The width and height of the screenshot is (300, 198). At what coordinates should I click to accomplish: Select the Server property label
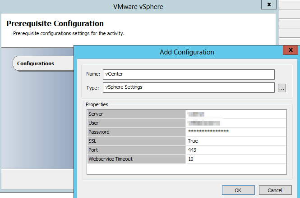coord(136,114)
